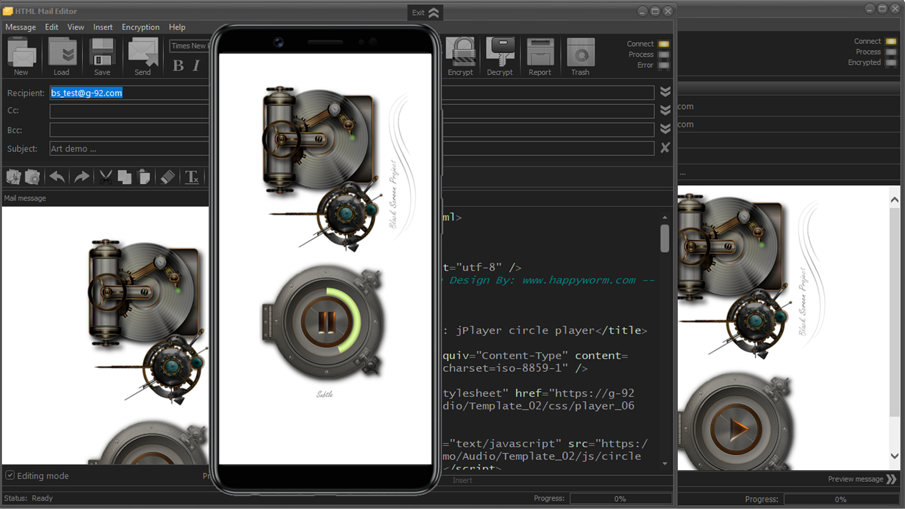Copy the selection using the copy icon
The height and width of the screenshot is (509, 905).
click(125, 177)
